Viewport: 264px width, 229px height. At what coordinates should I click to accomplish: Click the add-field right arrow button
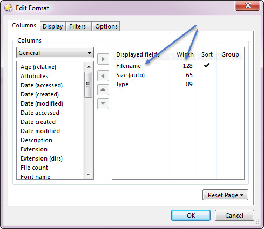(103, 59)
